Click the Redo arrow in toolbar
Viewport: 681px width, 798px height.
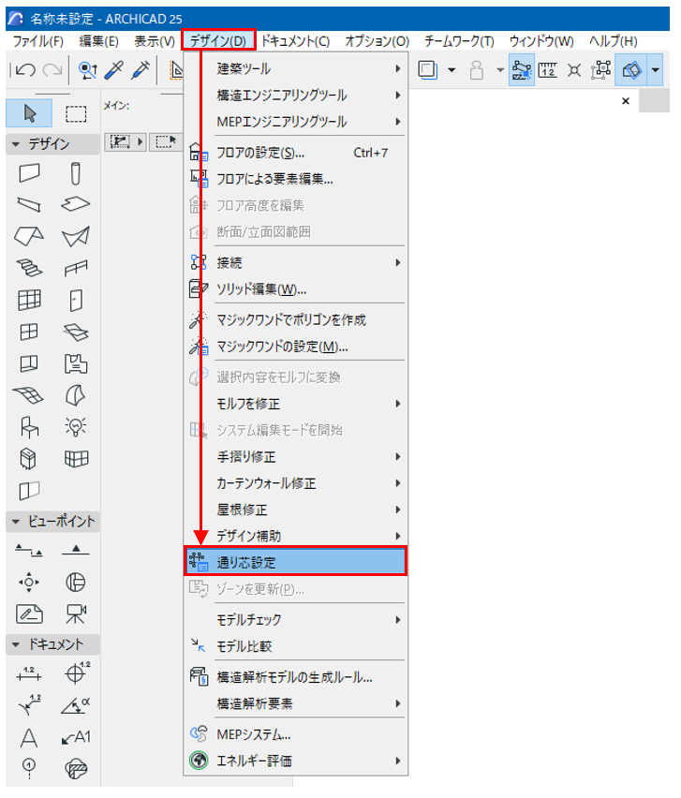(x=52, y=69)
